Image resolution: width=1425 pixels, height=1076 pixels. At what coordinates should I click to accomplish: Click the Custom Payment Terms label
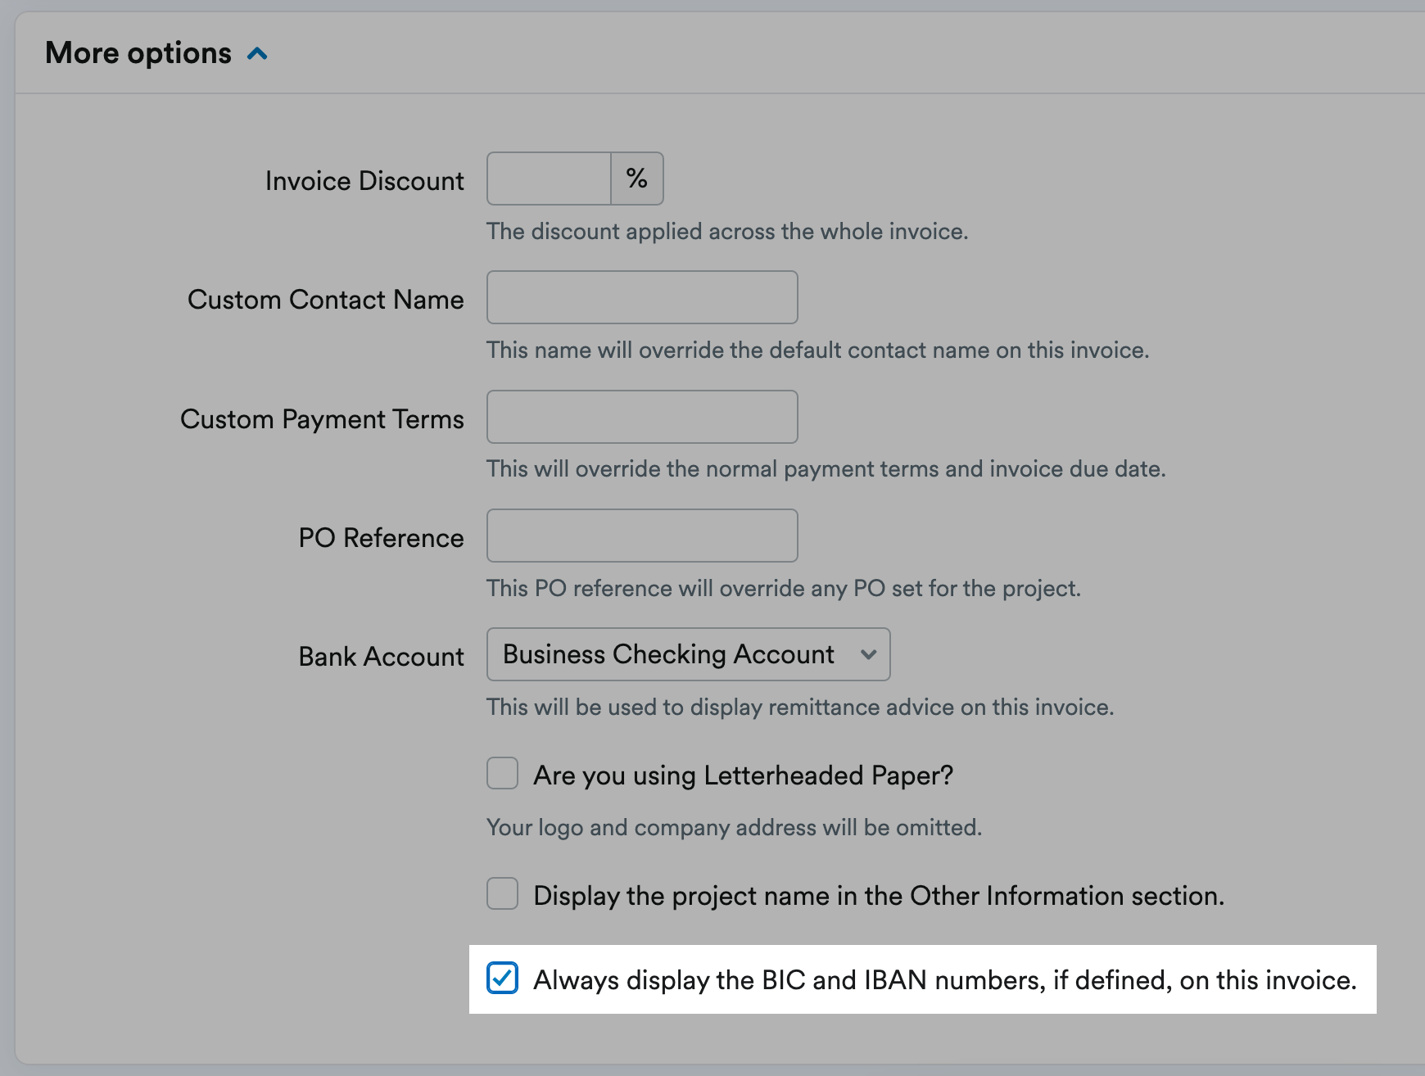coord(323,418)
